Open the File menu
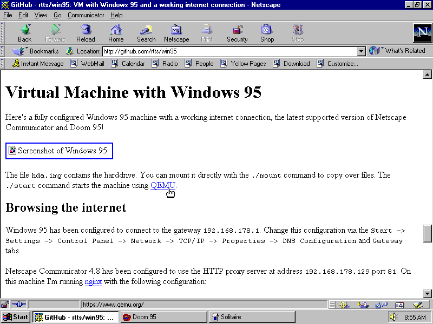 [8, 15]
